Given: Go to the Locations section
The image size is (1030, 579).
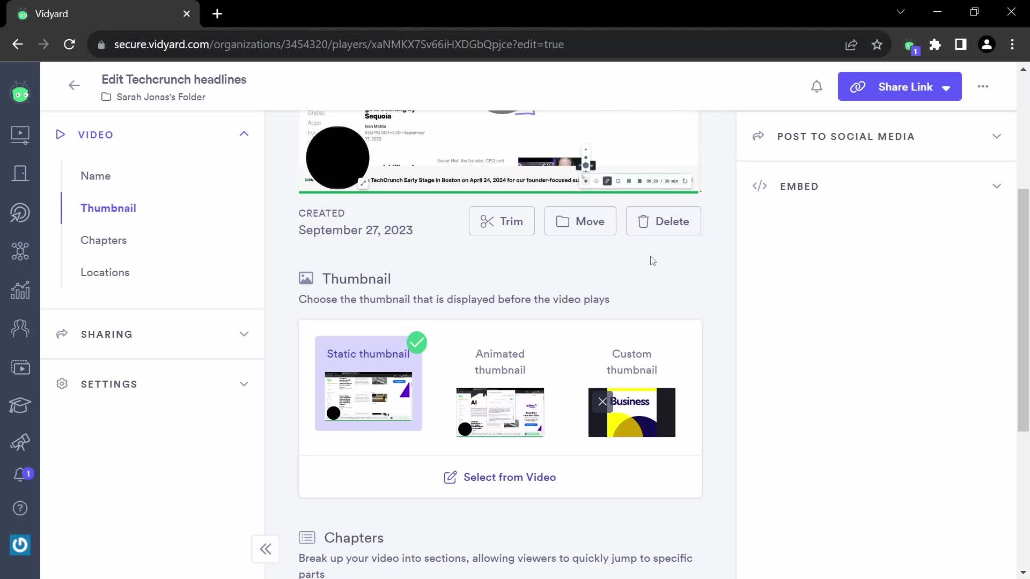Looking at the screenshot, I should [x=105, y=272].
